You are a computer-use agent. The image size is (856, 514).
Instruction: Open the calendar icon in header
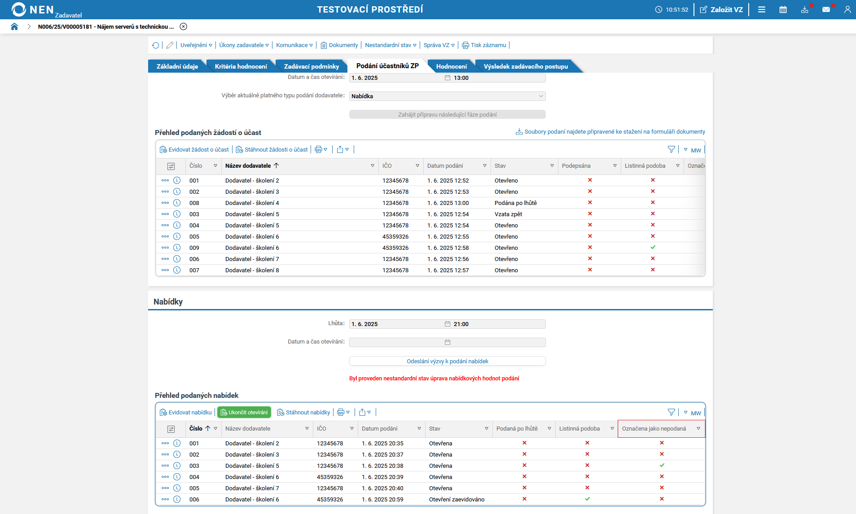point(783,9)
